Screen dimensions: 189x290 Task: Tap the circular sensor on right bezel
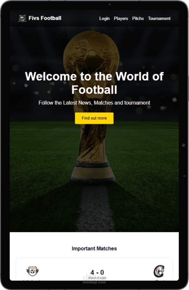tap(184, 145)
